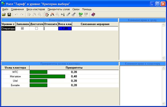Click the green checkmark nodes icon
Screen dimensions: 167x107
point(80,15)
